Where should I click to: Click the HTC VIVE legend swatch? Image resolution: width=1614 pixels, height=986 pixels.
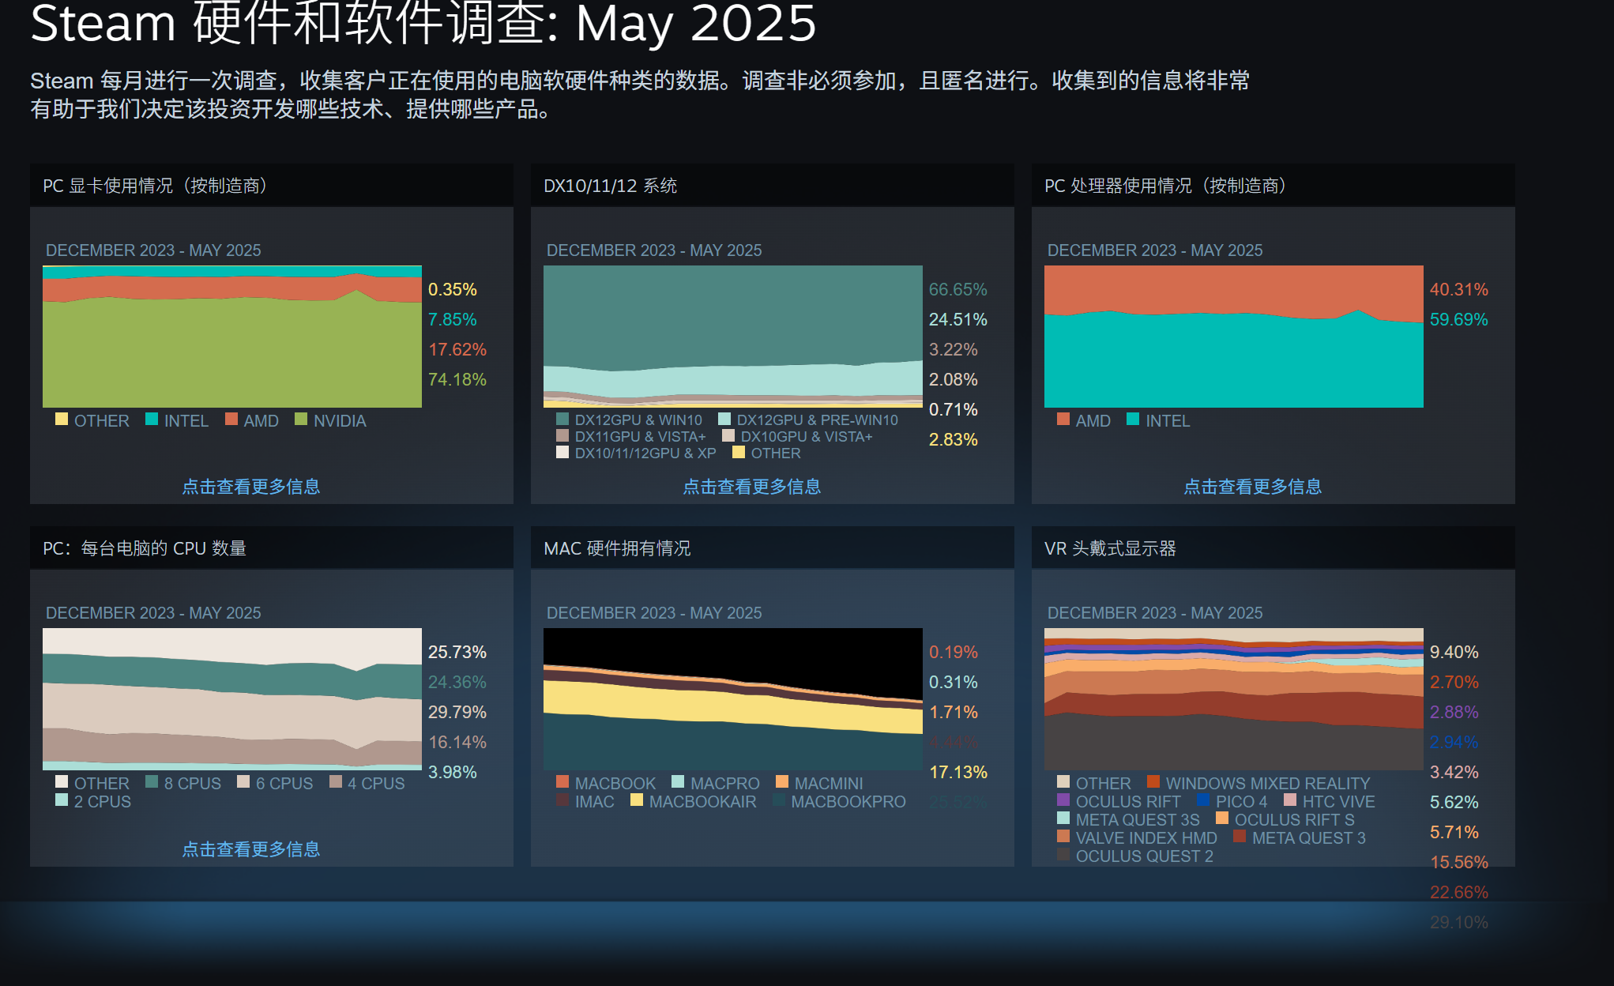pyautogui.click(x=1290, y=800)
